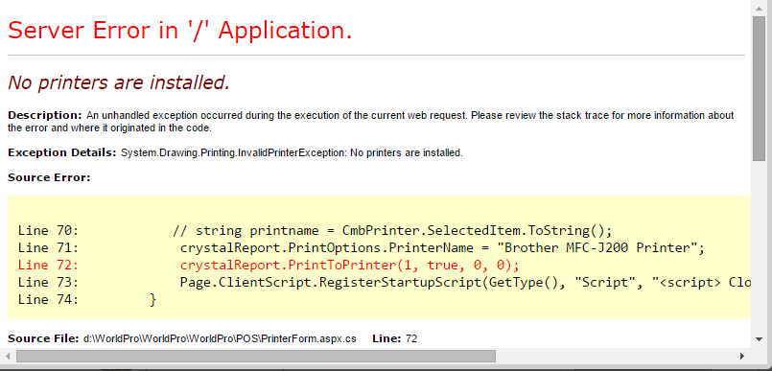The image size is (772, 371).
Task: Click the 'Line: 72' text after the file path
Action: click(x=394, y=338)
